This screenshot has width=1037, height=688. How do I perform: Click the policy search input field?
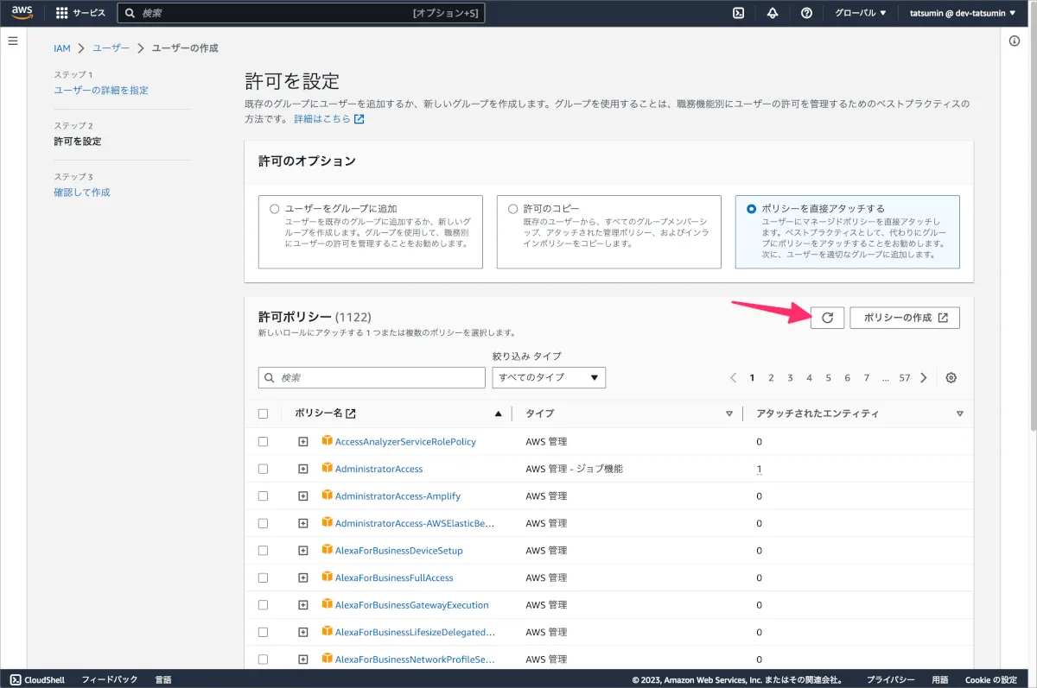tap(372, 378)
